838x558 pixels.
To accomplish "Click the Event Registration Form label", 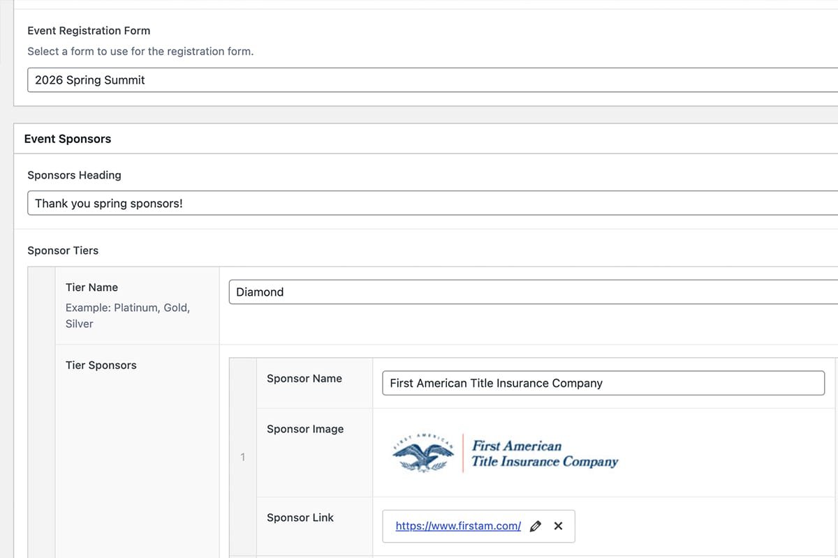I will (x=89, y=31).
